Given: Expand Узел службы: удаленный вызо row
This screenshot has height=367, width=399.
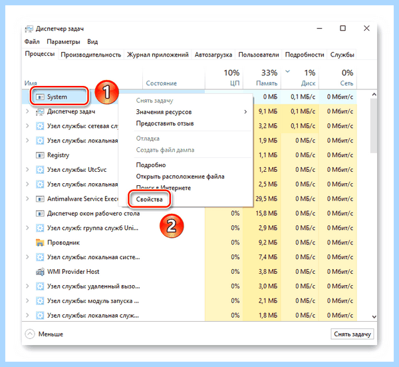Looking at the screenshot, I should coord(27,286).
